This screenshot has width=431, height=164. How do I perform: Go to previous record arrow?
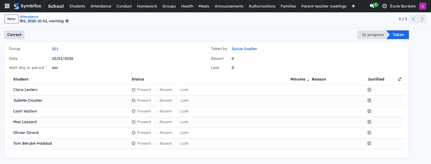pyautogui.click(x=413, y=19)
